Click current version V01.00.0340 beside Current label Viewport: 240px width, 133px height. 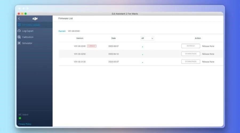[x=74, y=31]
